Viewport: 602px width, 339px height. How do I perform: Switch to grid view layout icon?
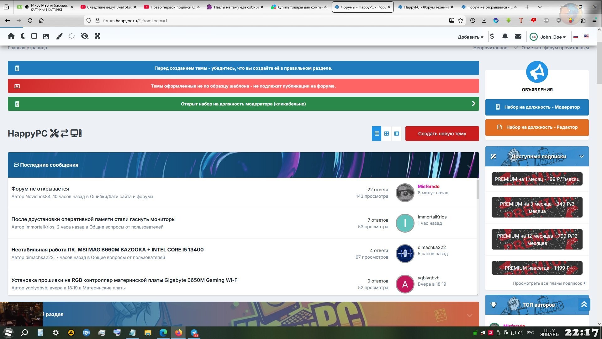pos(386,134)
